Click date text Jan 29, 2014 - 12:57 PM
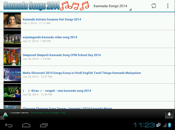Viewport: 175px width, 130px height. point(37,77)
